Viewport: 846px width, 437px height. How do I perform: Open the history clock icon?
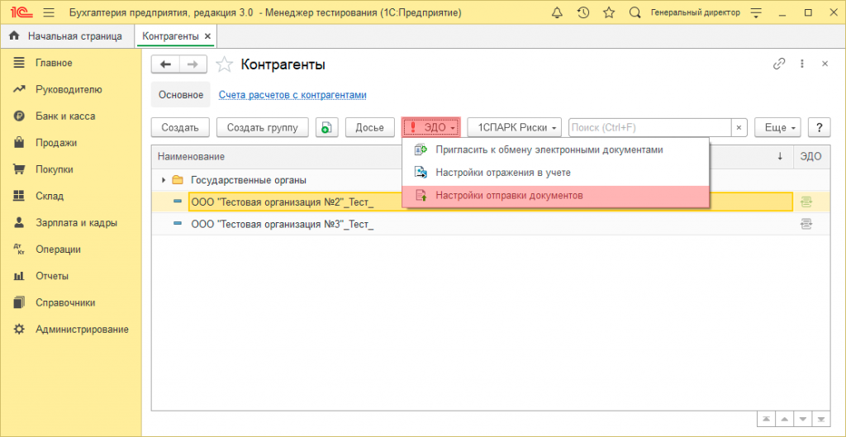click(x=583, y=12)
